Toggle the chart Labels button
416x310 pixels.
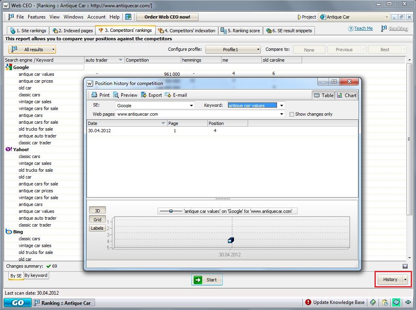(x=97, y=228)
